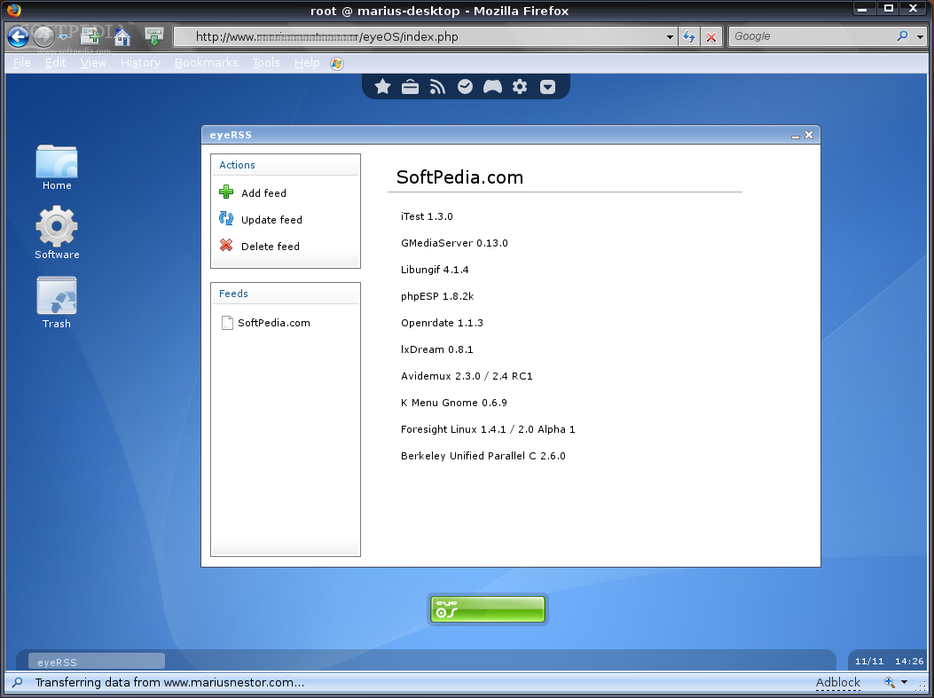Click the red Stop loading icon
The height and width of the screenshot is (698, 934).
click(x=710, y=37)
